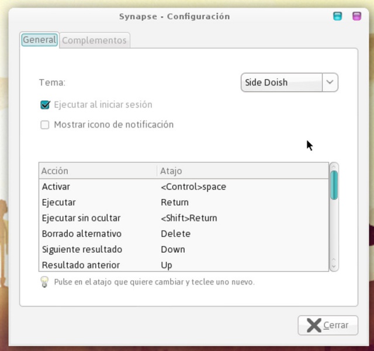Select the Ejecutar action label
This screenshot has height=351, width=374.
tap(58, 202)
